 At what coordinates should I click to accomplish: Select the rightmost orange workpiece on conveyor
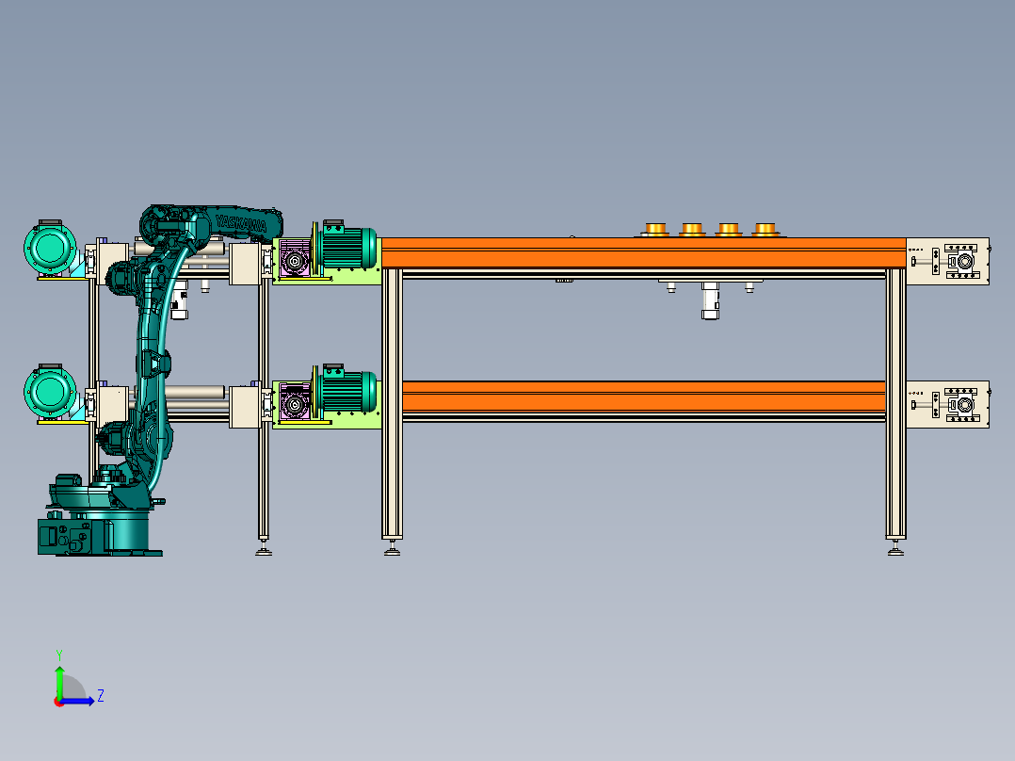pyautogui.click(x=765, y=229)
